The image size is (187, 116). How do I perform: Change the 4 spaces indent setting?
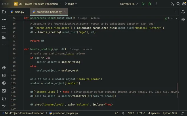154,113
